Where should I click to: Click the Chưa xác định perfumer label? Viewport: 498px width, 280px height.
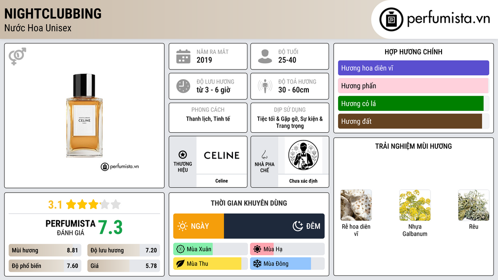(303, 181)
